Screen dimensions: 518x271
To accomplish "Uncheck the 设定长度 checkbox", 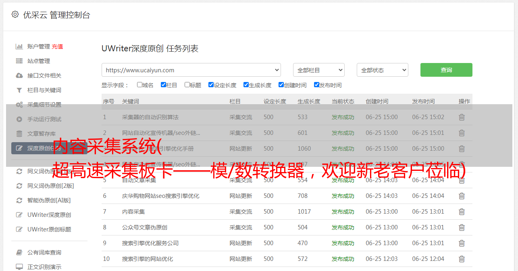I will (211, 85).
